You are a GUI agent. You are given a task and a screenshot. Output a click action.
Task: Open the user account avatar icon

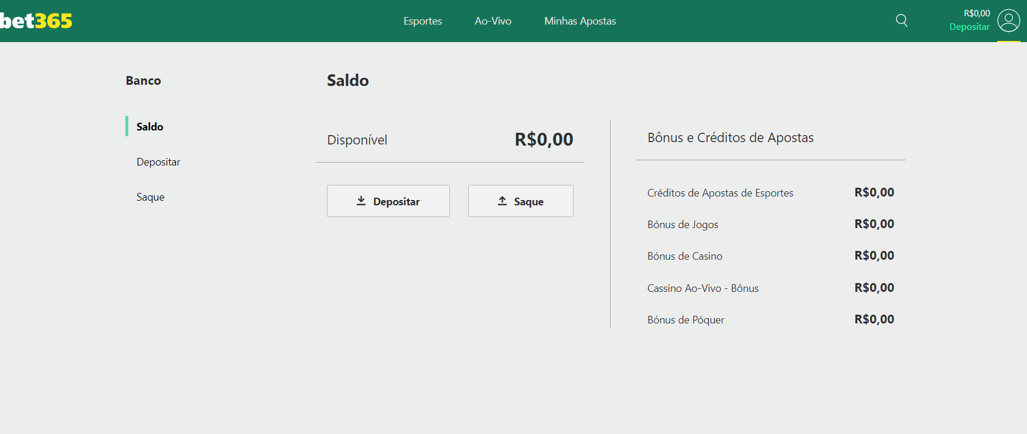(x=1009, y=21)
